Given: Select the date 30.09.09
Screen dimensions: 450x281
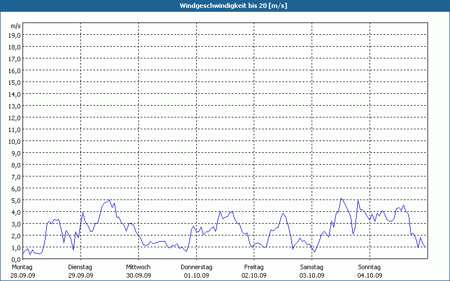Looking at the screenshot, I should 138,275.
